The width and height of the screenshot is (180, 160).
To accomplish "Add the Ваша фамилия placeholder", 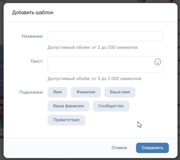I will [68, 106].
